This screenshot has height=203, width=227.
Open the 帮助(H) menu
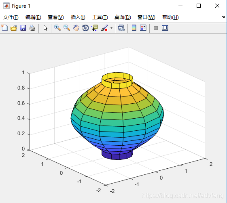pyautogui.click(x=170, y=17)
